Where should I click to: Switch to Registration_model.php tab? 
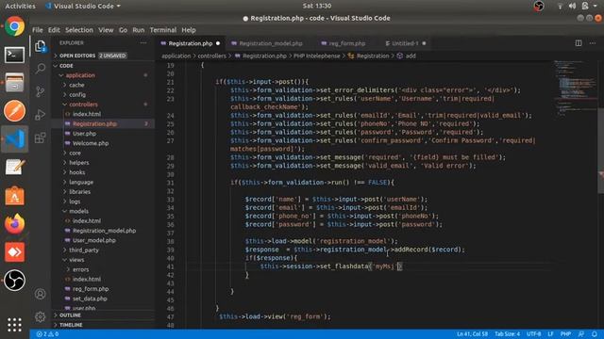coord(271,43)
